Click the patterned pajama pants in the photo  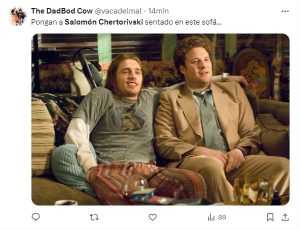pyautogui.click(x=146, y=182)
